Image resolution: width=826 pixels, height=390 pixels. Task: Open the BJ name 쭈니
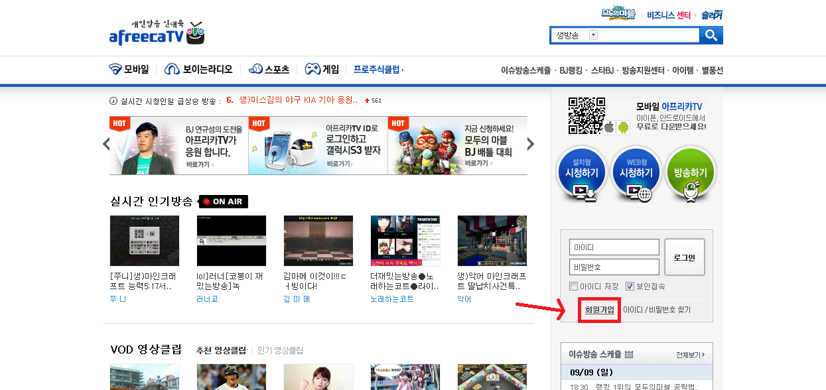pos(117,299)
